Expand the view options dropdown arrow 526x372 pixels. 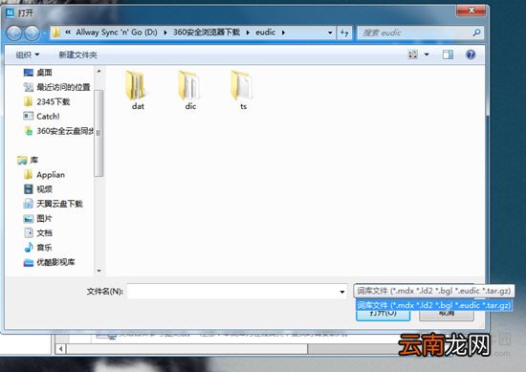pos(427,55)
